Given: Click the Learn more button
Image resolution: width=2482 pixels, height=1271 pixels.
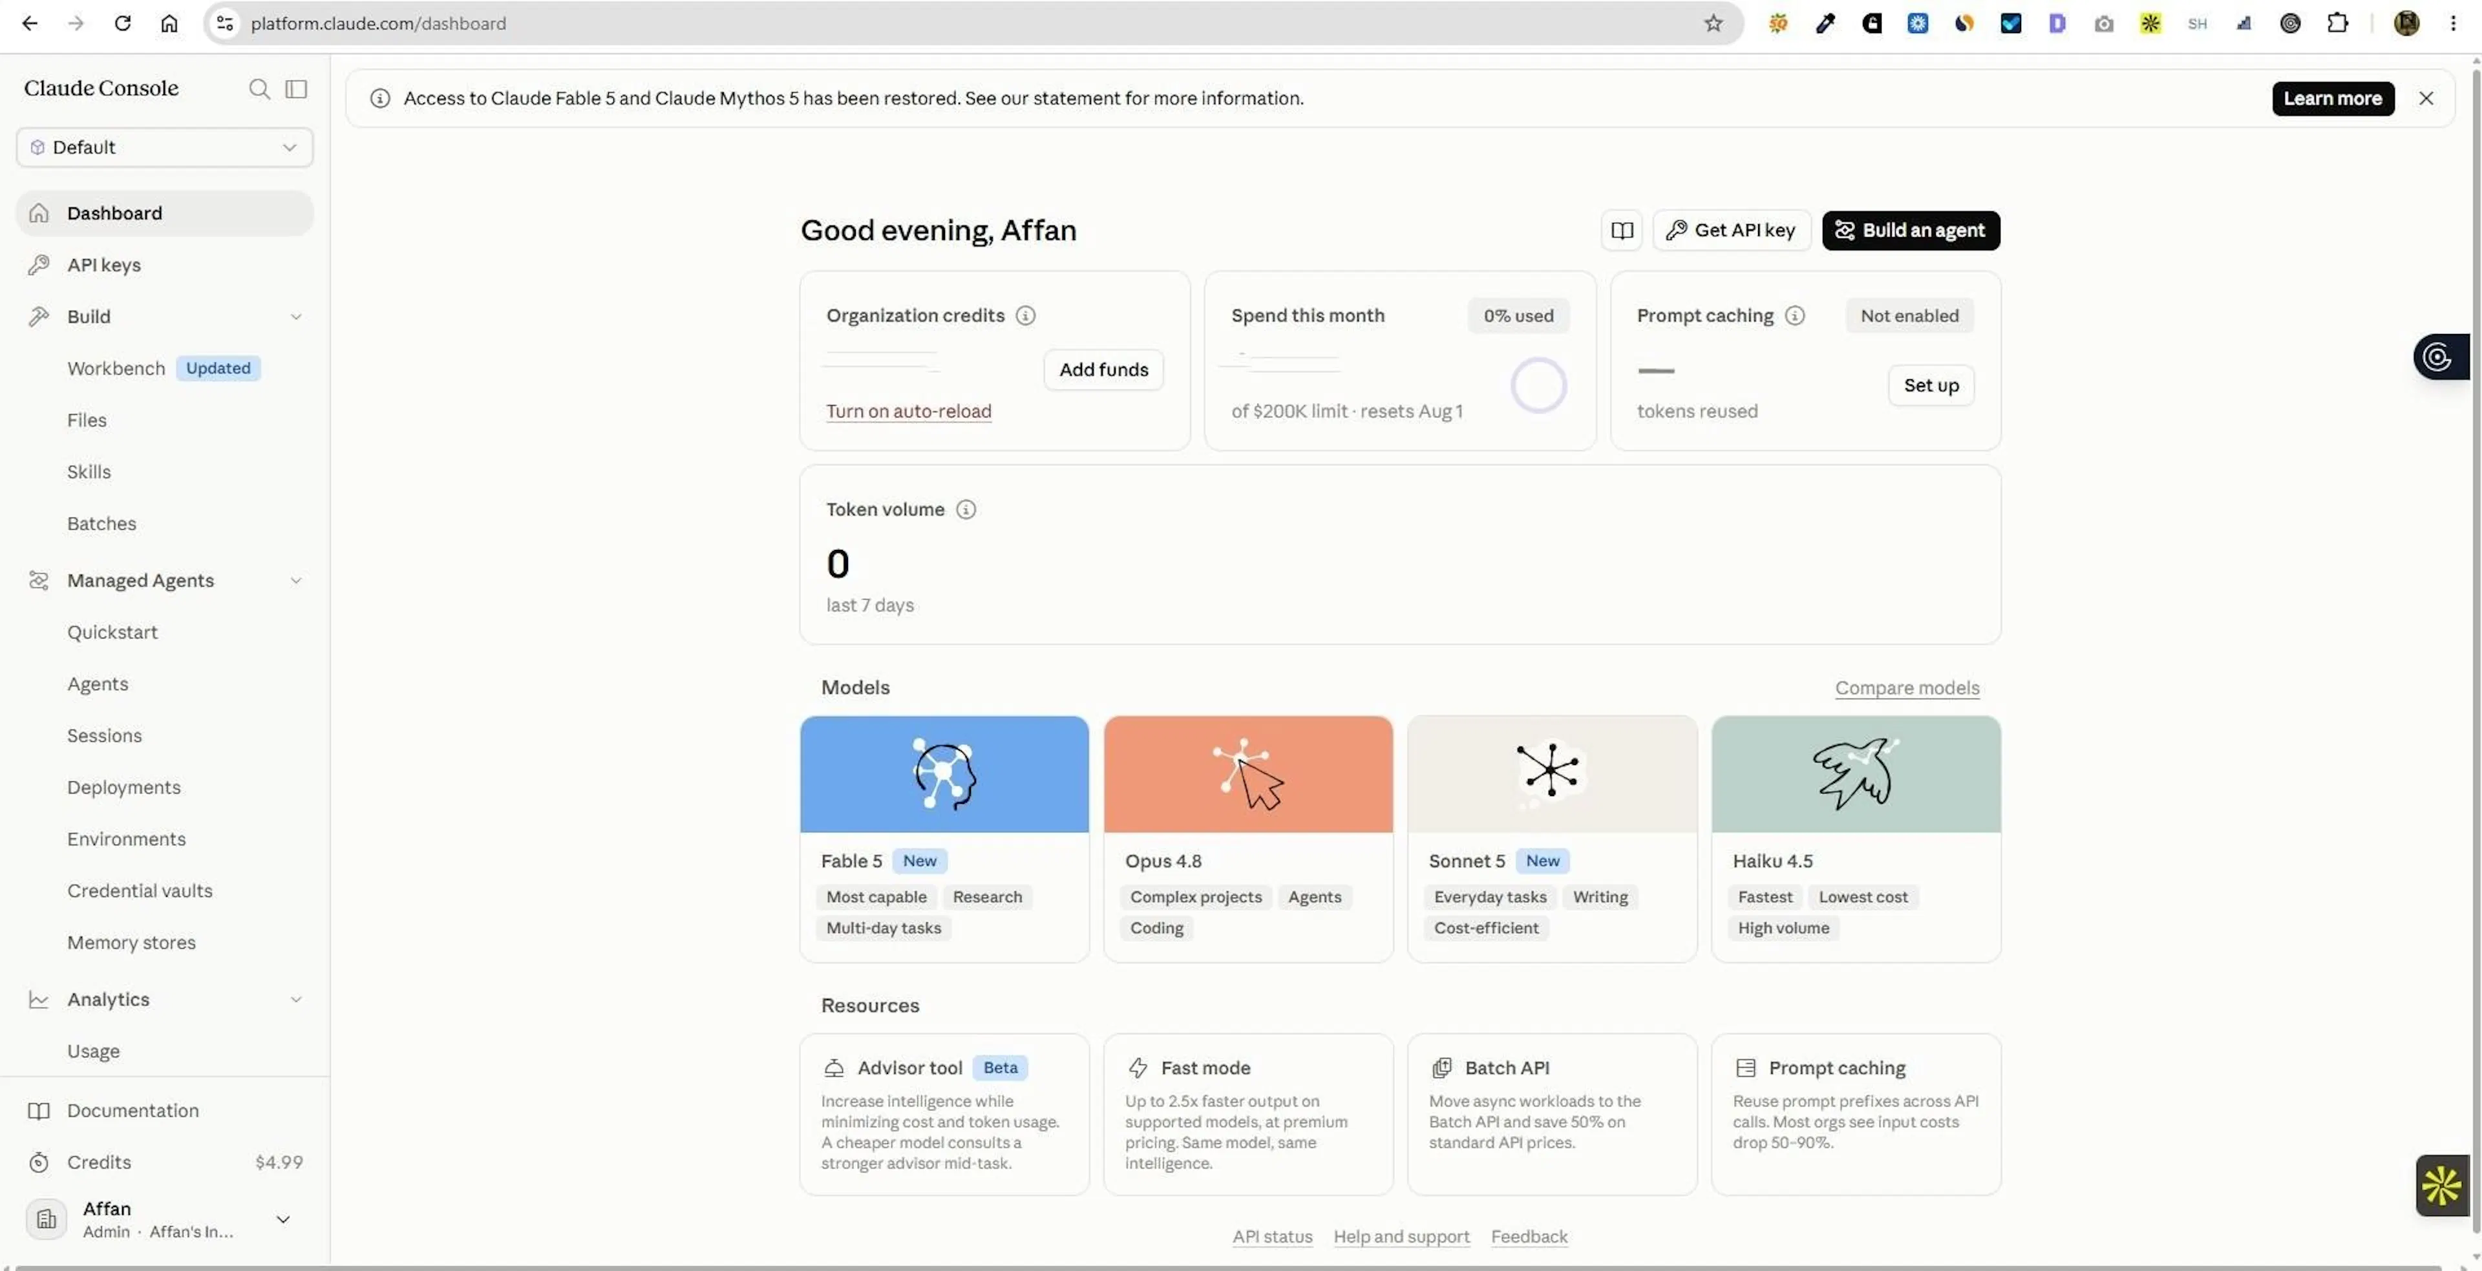Looking at the screenshot, I should [x=2333, y=98].
